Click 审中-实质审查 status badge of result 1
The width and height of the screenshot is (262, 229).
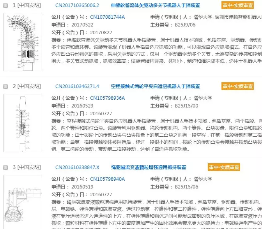pyautogui.click(x=237, y=5)
